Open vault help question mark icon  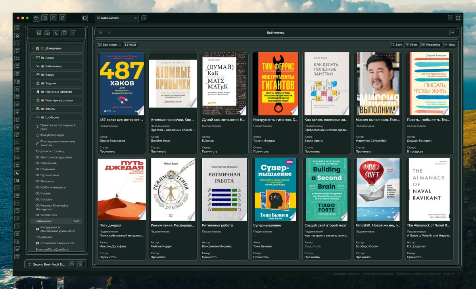(x=72, y=264)
